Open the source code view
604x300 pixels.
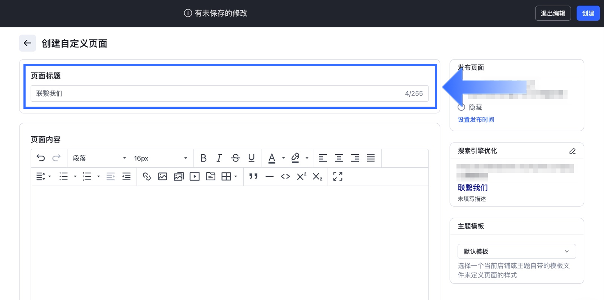(x=285, y=176)
